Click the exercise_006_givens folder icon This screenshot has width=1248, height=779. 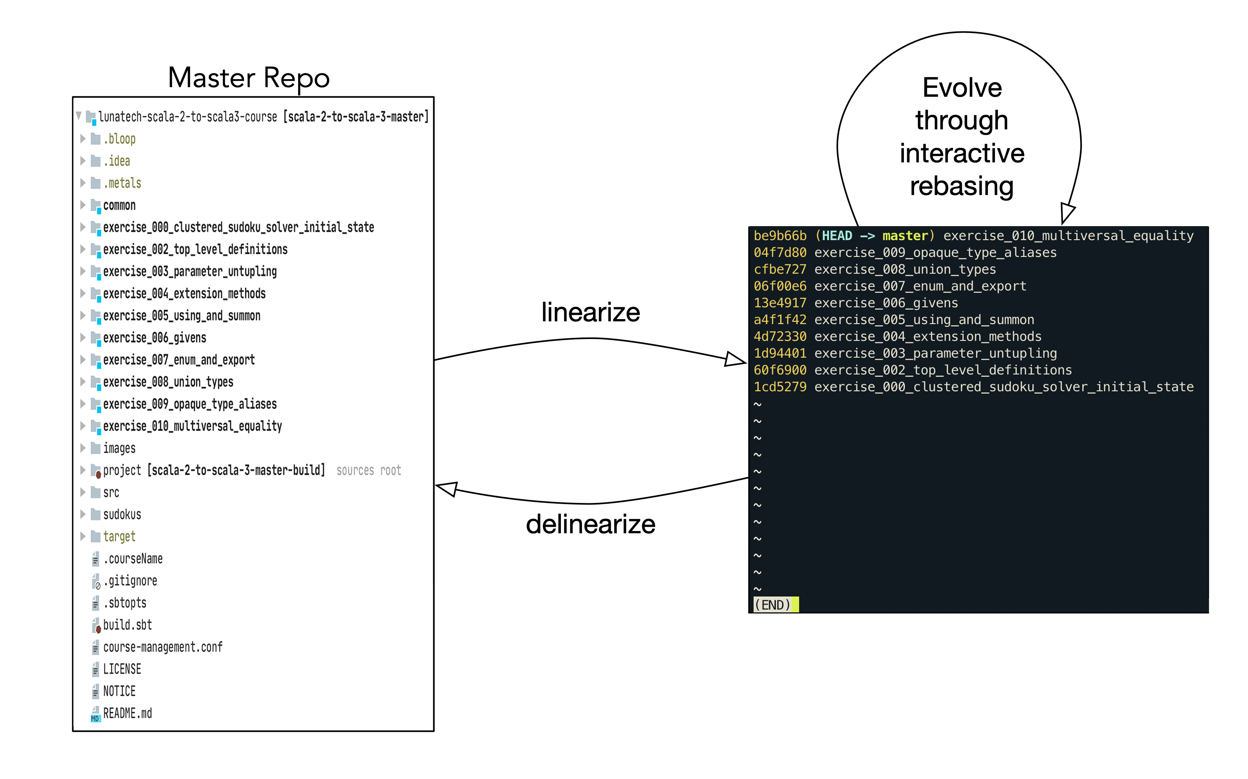(96, 338)
